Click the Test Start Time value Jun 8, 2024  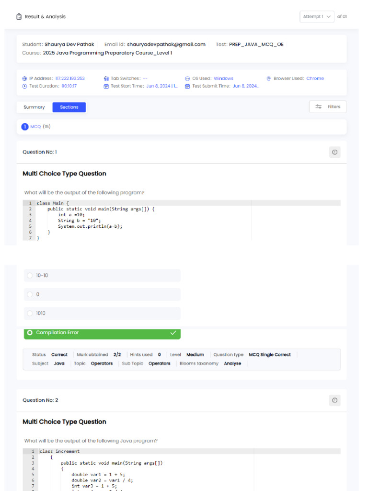[162, 86]
